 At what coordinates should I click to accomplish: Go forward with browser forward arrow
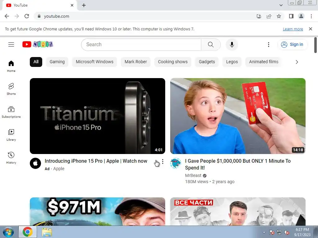click(17, 16)
